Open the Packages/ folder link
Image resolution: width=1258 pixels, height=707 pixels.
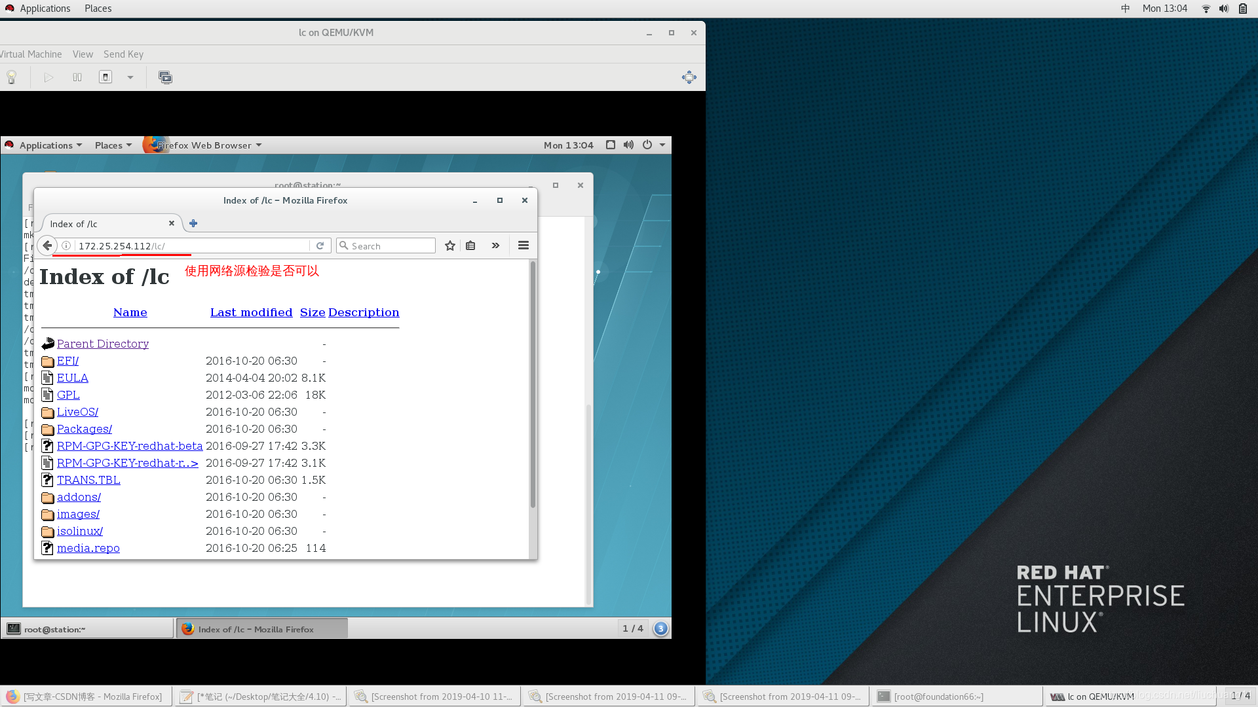(85, 429)
